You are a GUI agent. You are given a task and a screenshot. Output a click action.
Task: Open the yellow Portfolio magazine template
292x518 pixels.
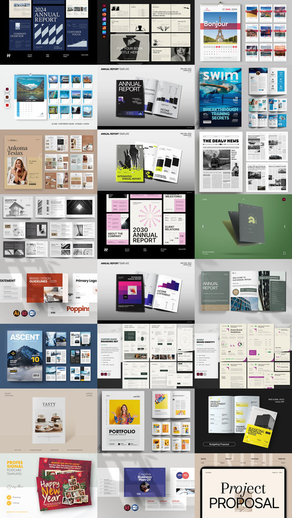coord(146,420)
